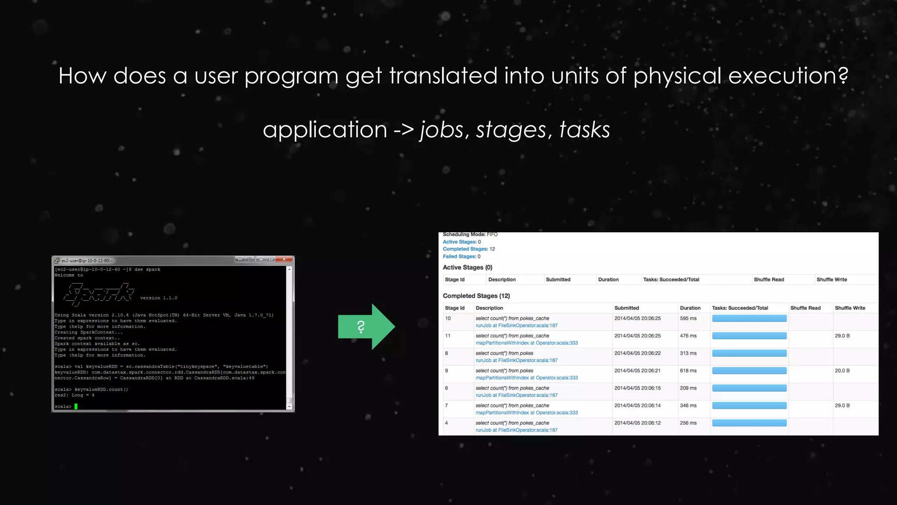This screenshot has width=897, height=505.
Task: Click the '2014/04/05 20:06:14' submitted cell
Action: point(637,405)
